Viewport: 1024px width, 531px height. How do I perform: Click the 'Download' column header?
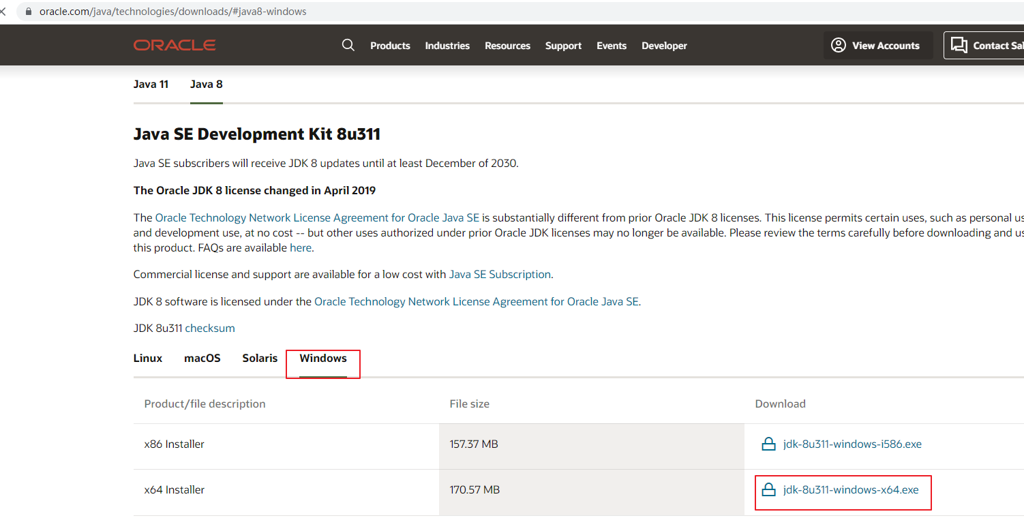781,404
